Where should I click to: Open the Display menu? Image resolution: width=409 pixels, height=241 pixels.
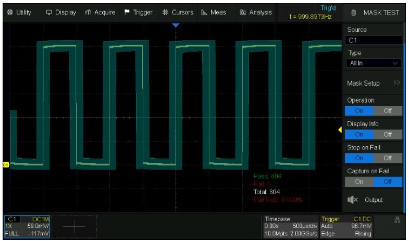pyautogui.click(x=61, y=13)
